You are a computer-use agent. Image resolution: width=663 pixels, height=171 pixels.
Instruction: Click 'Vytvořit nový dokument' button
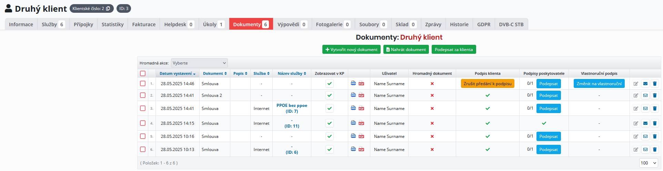[x=351, y=50]
